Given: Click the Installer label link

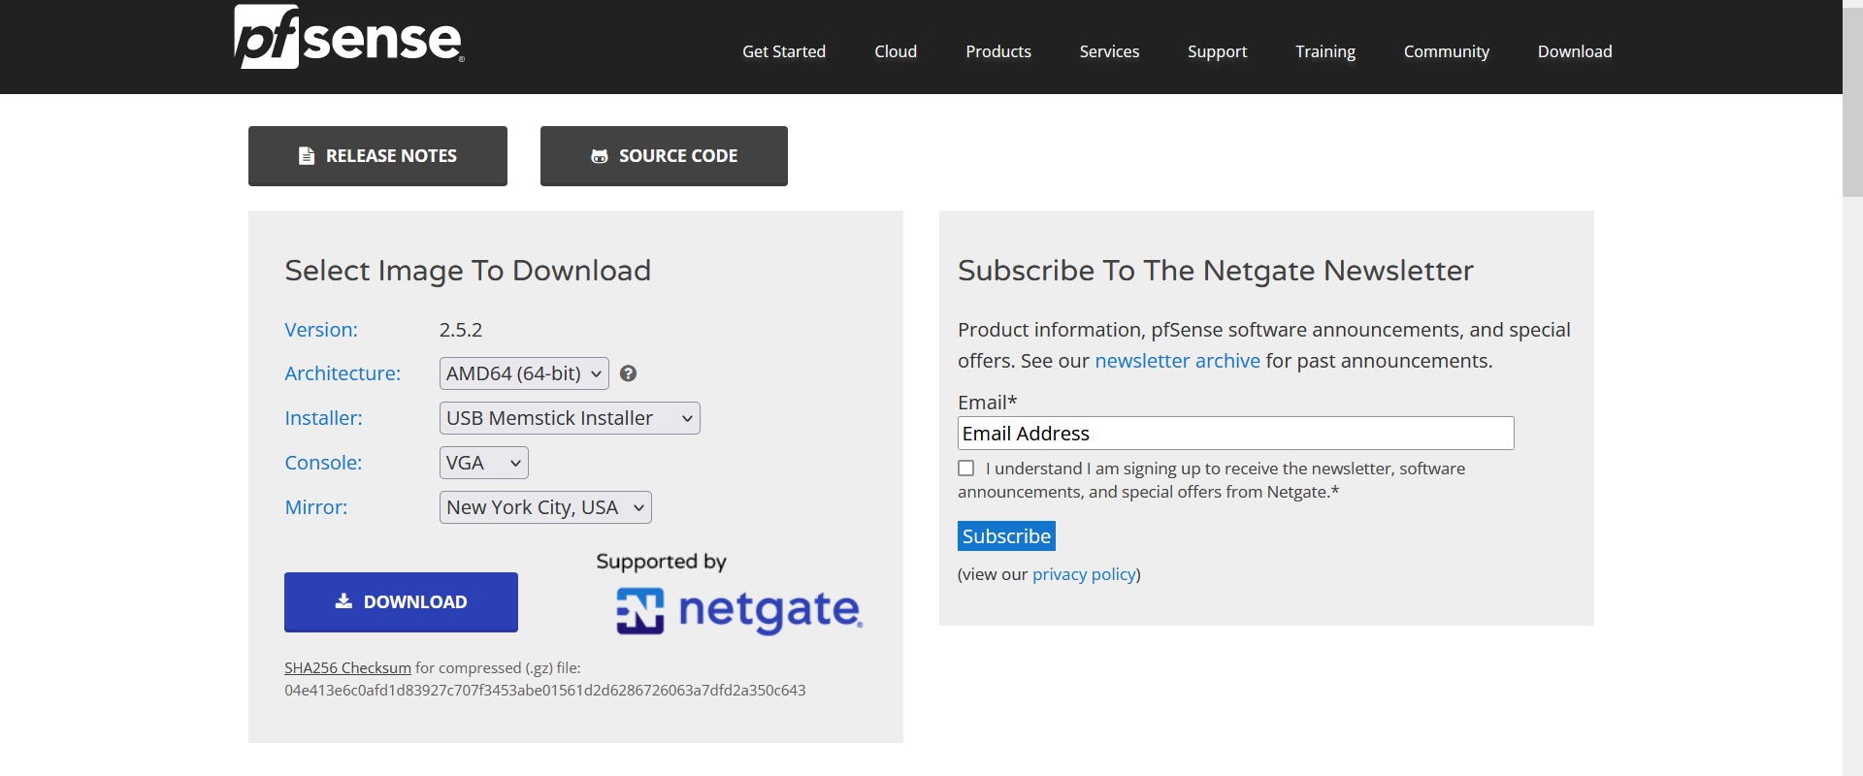Looking at the screenshot, I should 323,418.
